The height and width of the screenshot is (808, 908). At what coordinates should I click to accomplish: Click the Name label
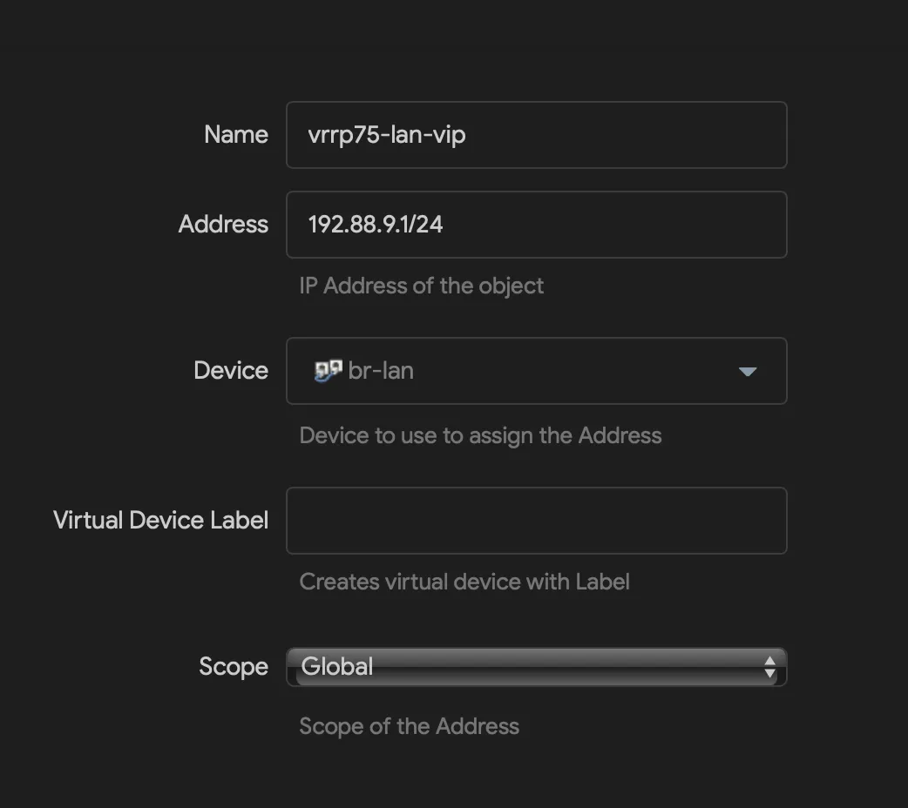pos(235,135)
